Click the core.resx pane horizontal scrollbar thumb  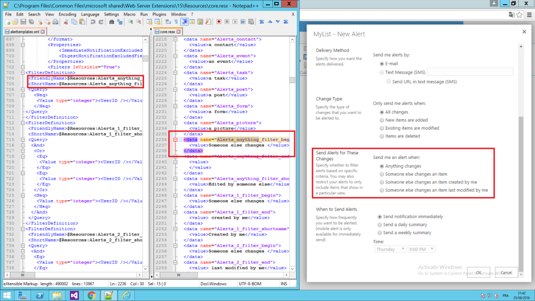coord(179,275)
